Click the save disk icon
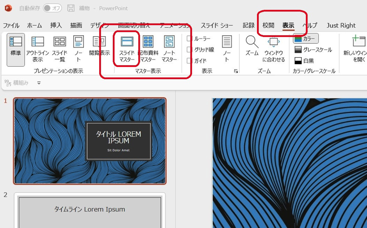This screenshot has width=367, height=228. 71,8
